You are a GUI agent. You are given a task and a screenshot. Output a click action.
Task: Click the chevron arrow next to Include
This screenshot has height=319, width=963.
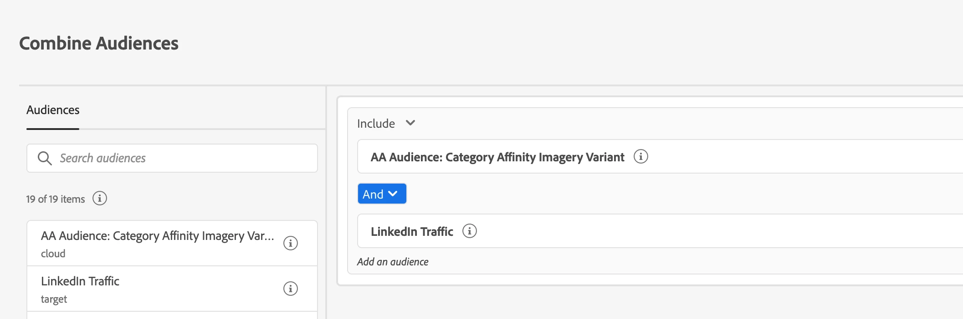410,123
